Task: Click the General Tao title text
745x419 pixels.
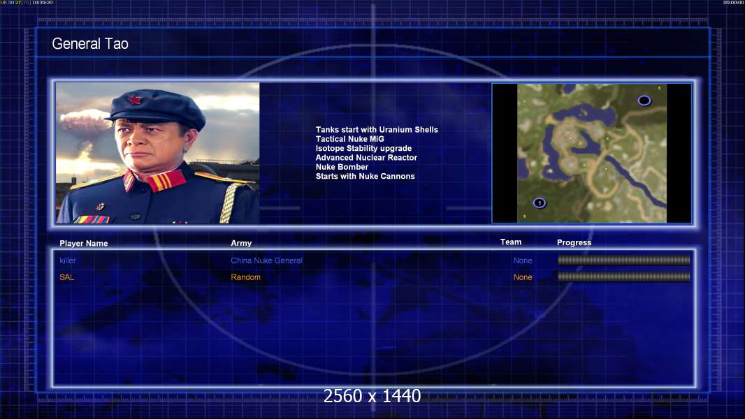Action: 89,44
